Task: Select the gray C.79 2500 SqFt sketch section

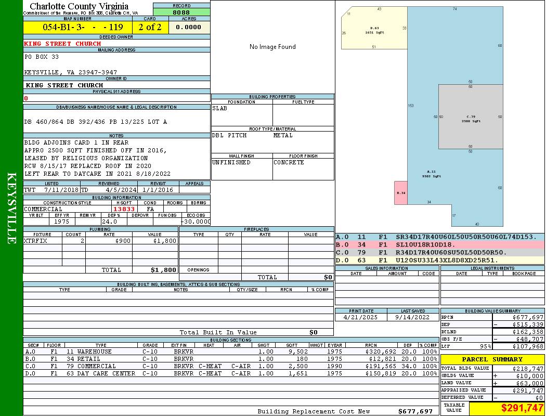Action: click(x=471, y=116)
